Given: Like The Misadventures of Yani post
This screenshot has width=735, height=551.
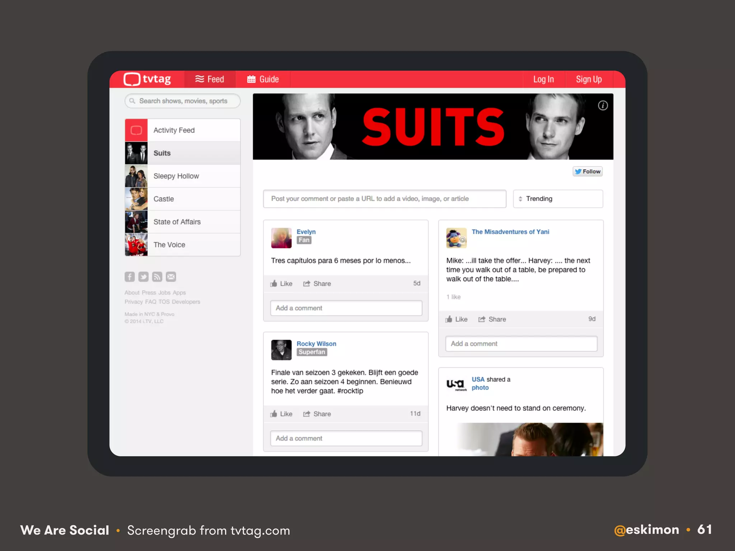Looking at the screenshot, I should click(457, 319).
